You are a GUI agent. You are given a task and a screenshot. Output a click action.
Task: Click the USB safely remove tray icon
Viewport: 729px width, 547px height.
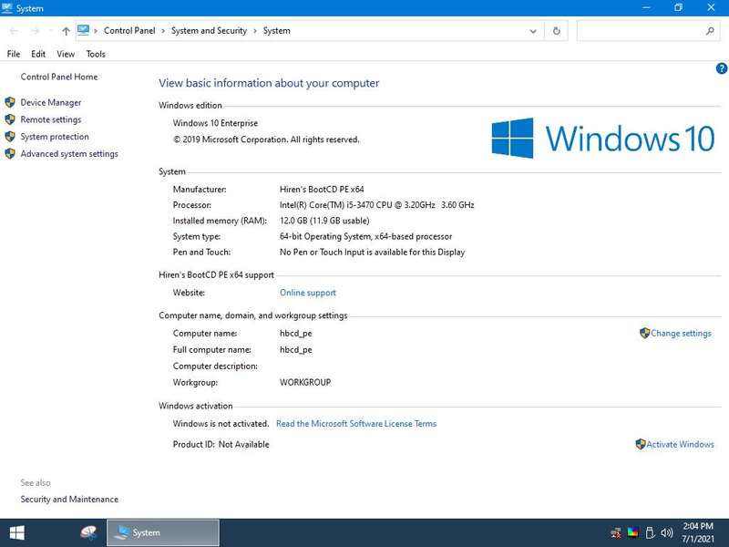coord(650,532)
